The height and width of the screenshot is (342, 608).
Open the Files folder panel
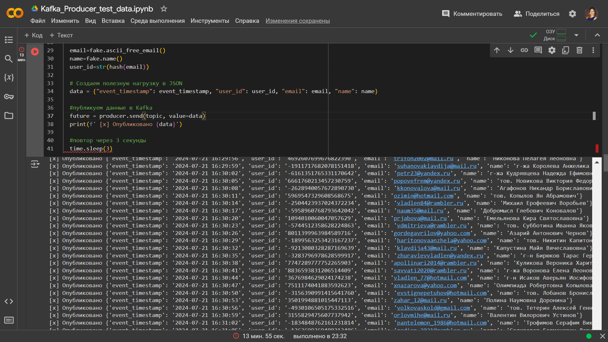point(9,116)
